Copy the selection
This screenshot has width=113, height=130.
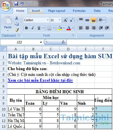(x=17, y=24)
